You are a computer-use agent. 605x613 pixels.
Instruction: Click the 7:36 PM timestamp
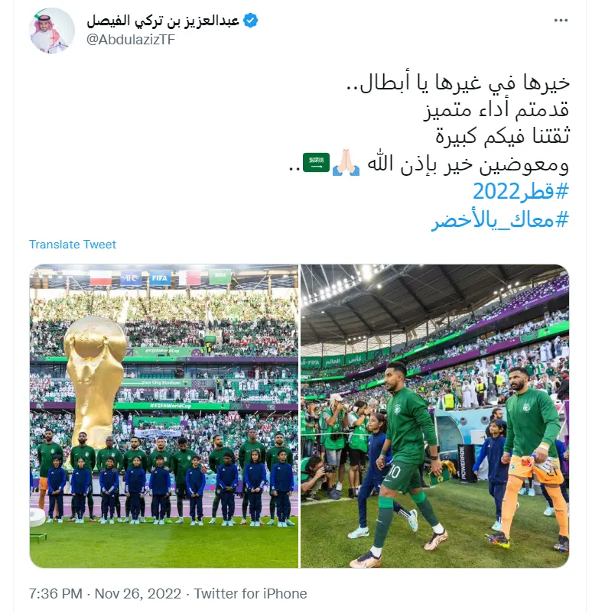click(56, 593)
